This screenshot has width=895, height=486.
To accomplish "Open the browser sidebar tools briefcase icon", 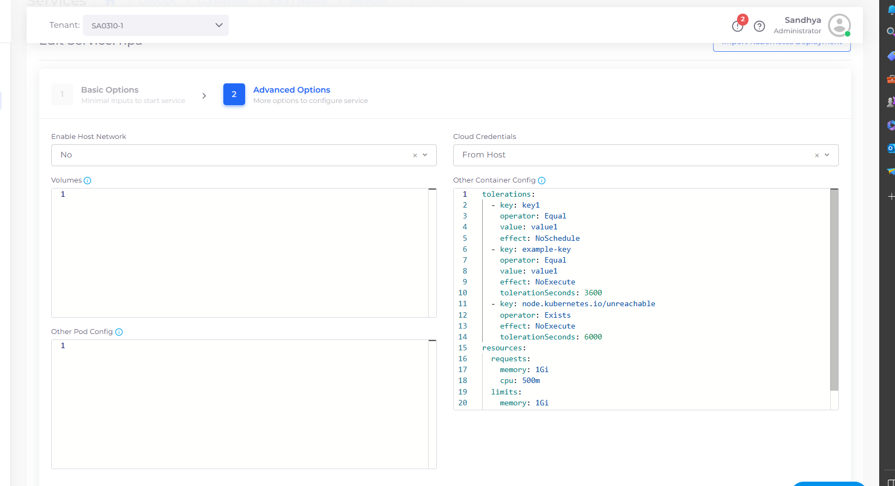I will pyautogui.click(x=891, y=79).
